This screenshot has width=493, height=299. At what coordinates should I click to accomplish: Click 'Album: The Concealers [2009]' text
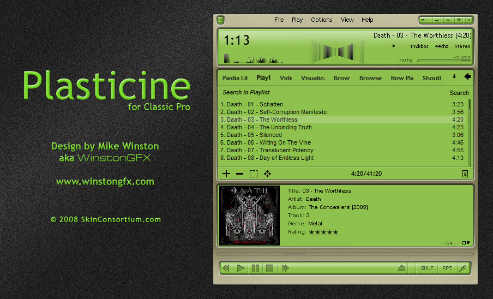(328, 207)
